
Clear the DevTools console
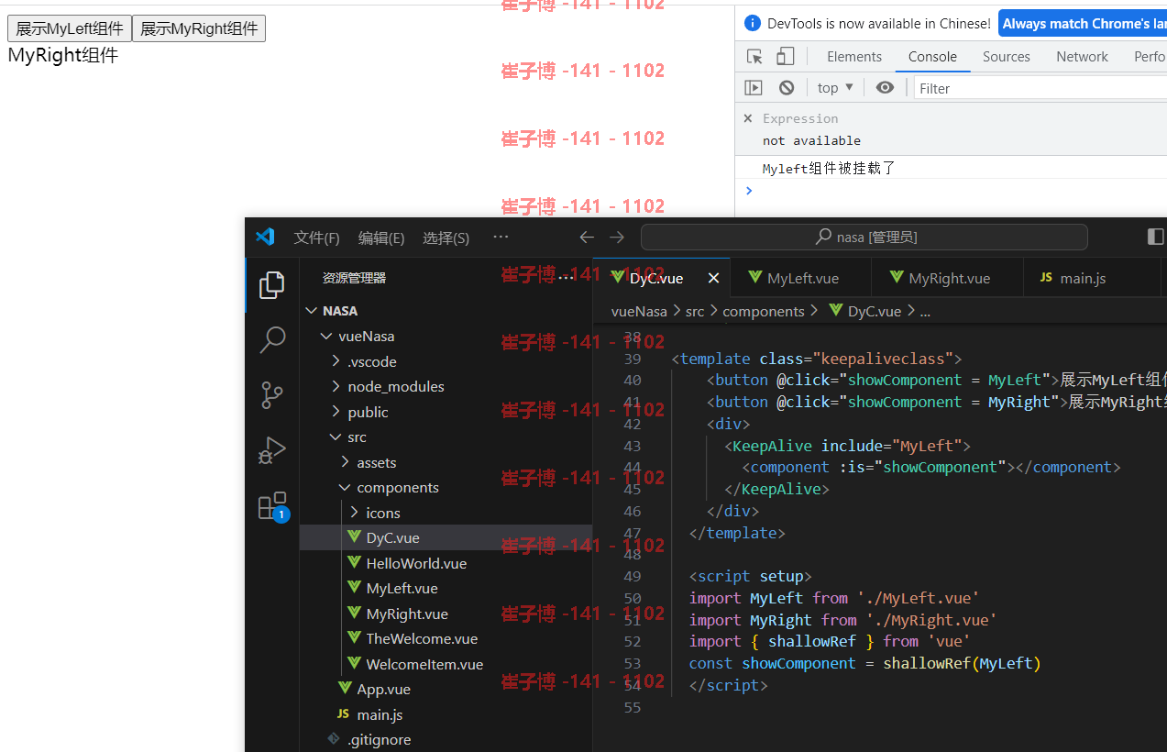[x=787, y=88]
